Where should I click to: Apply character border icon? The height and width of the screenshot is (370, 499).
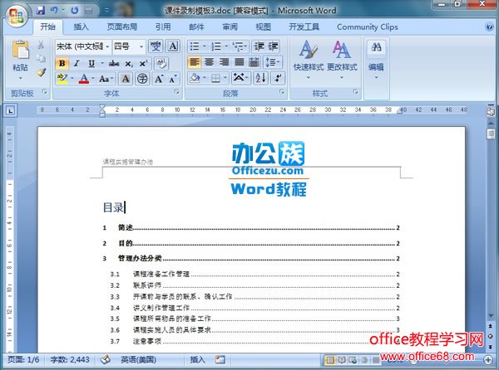pyautogui.click(x=173, y=46)
